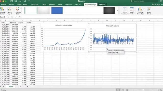
Task: Open the Data tab
Action: point(44,5)
